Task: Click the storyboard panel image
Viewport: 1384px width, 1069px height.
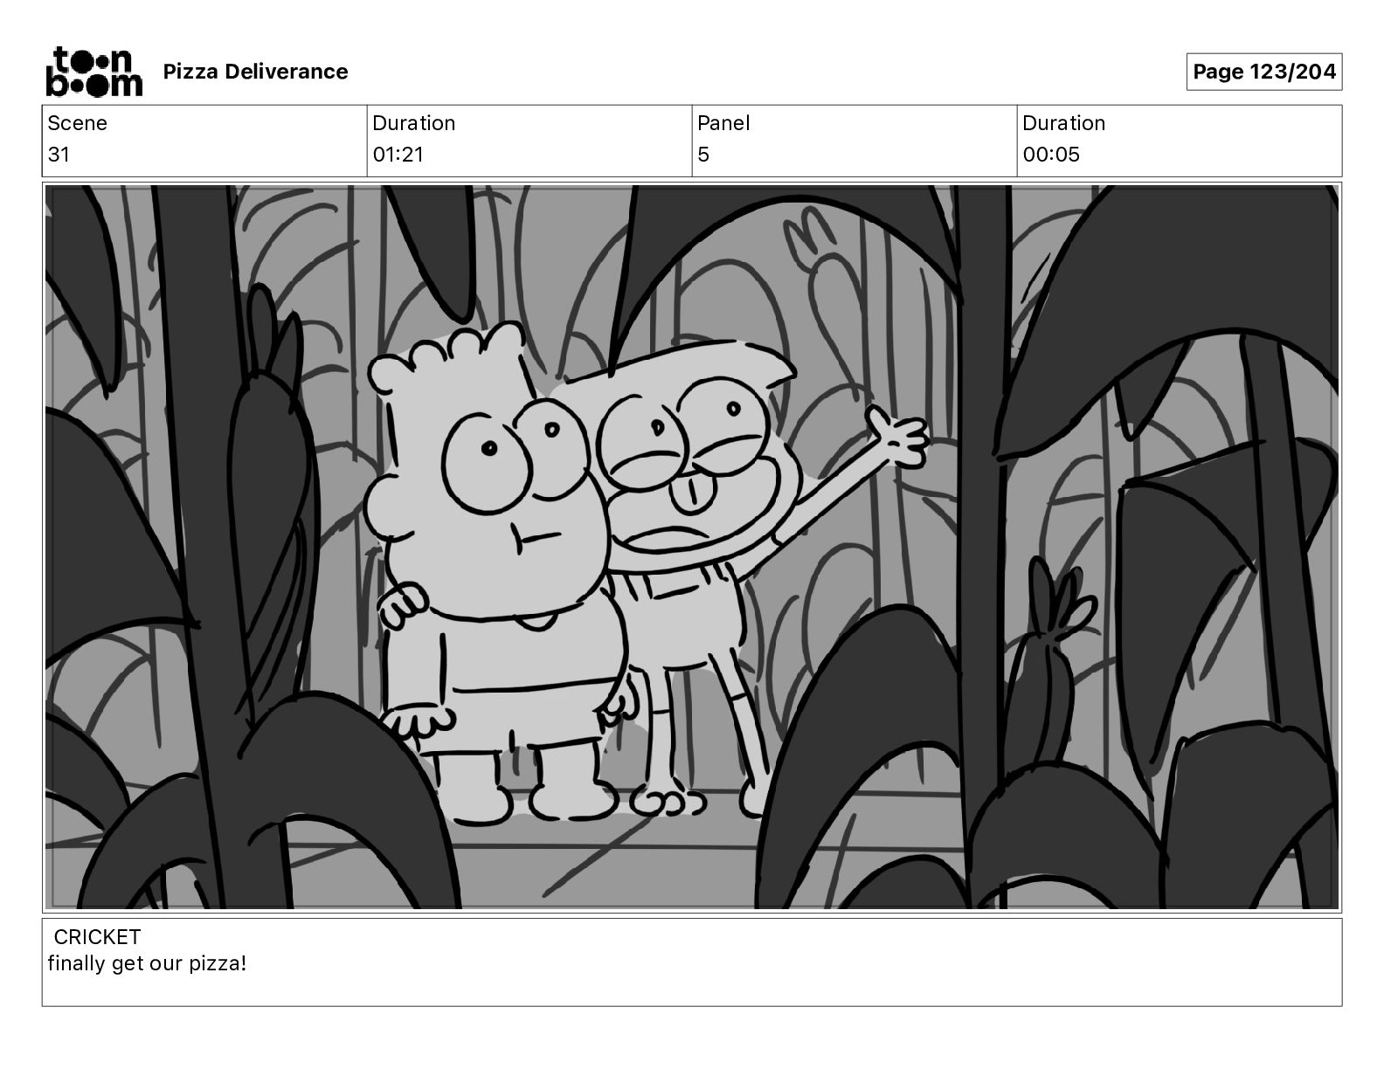Action: click(692, 548)
